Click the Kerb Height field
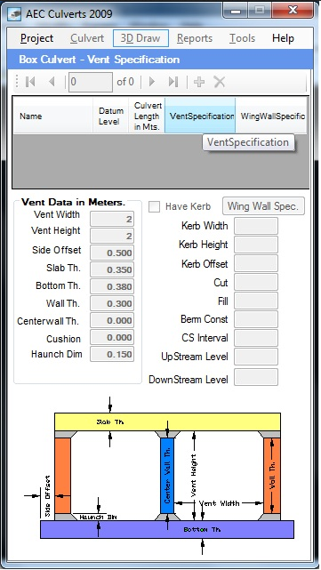 pos(256,245)
